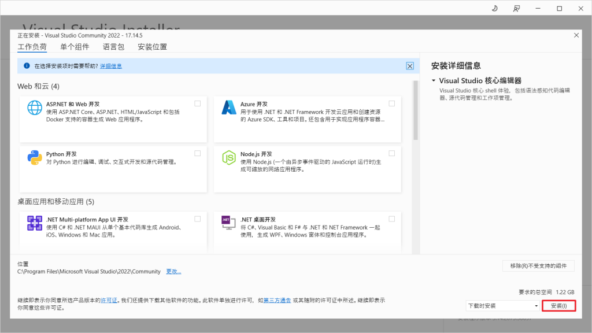Switch to the 单个组件 tab
Image resolution: width=592 pixels, height=333 pixels.
click(75, 47)
